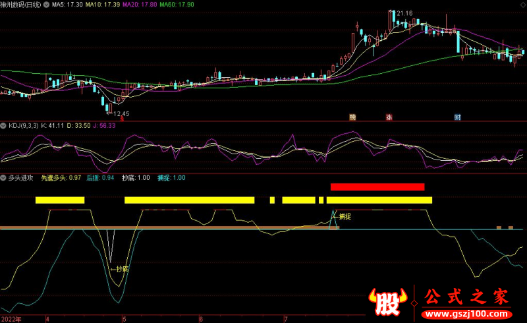Click the orange marker icon left of 涨
The height and width of the screenshot is (323, 527).
click(x=352, y=117)
